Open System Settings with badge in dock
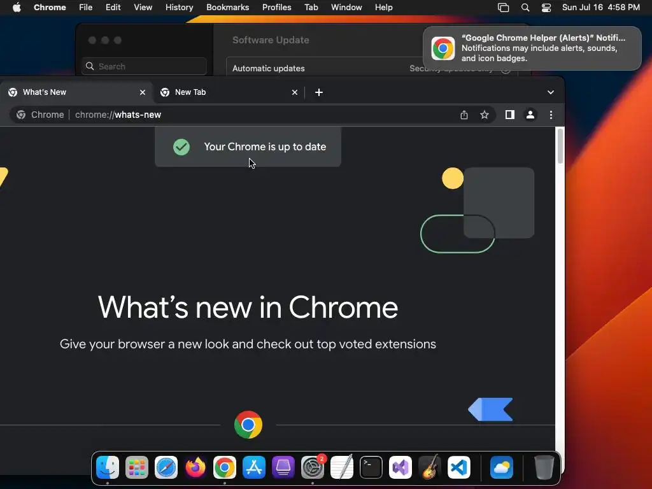652x489 pixels. pos(313,467)
